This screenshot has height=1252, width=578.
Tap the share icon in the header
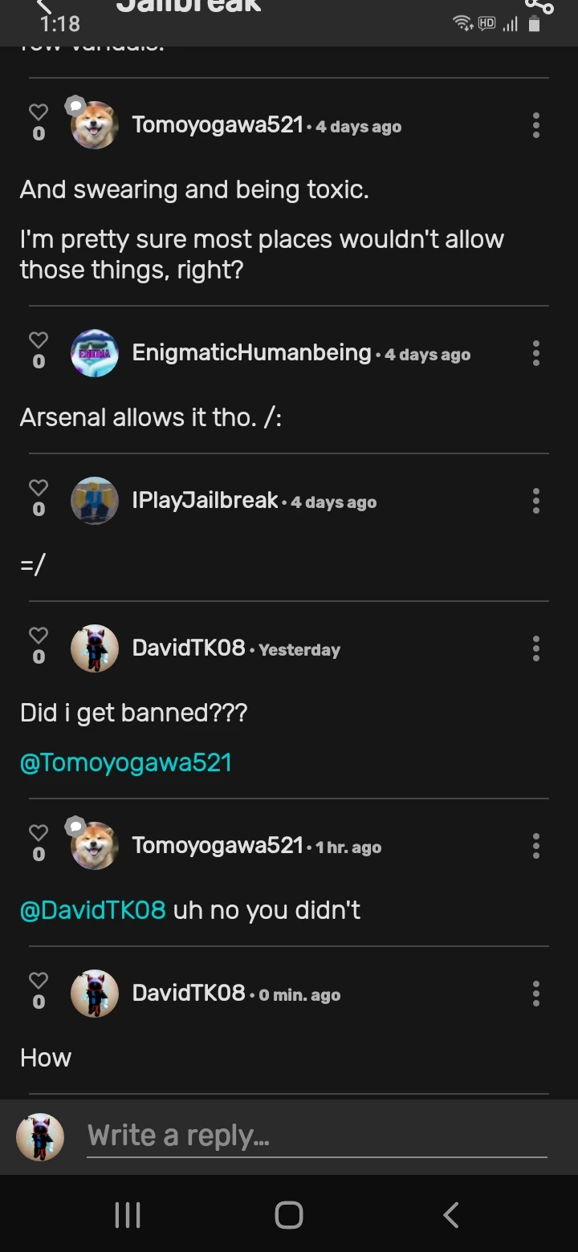[539, 6]
